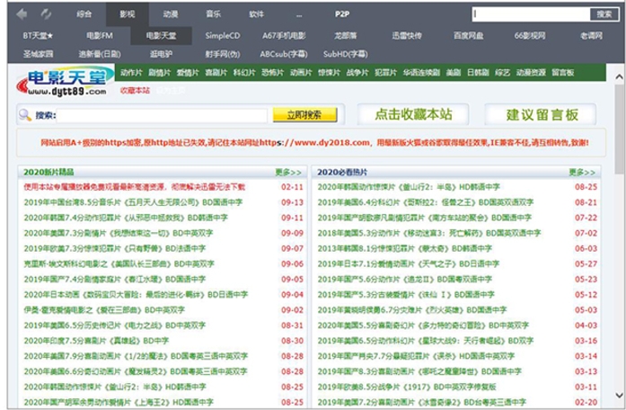Image resolution: width=626 pixels, height=410 pixels.
Task: Open 华语连续剧 in the green navigation bar
Action: [421, 72]
